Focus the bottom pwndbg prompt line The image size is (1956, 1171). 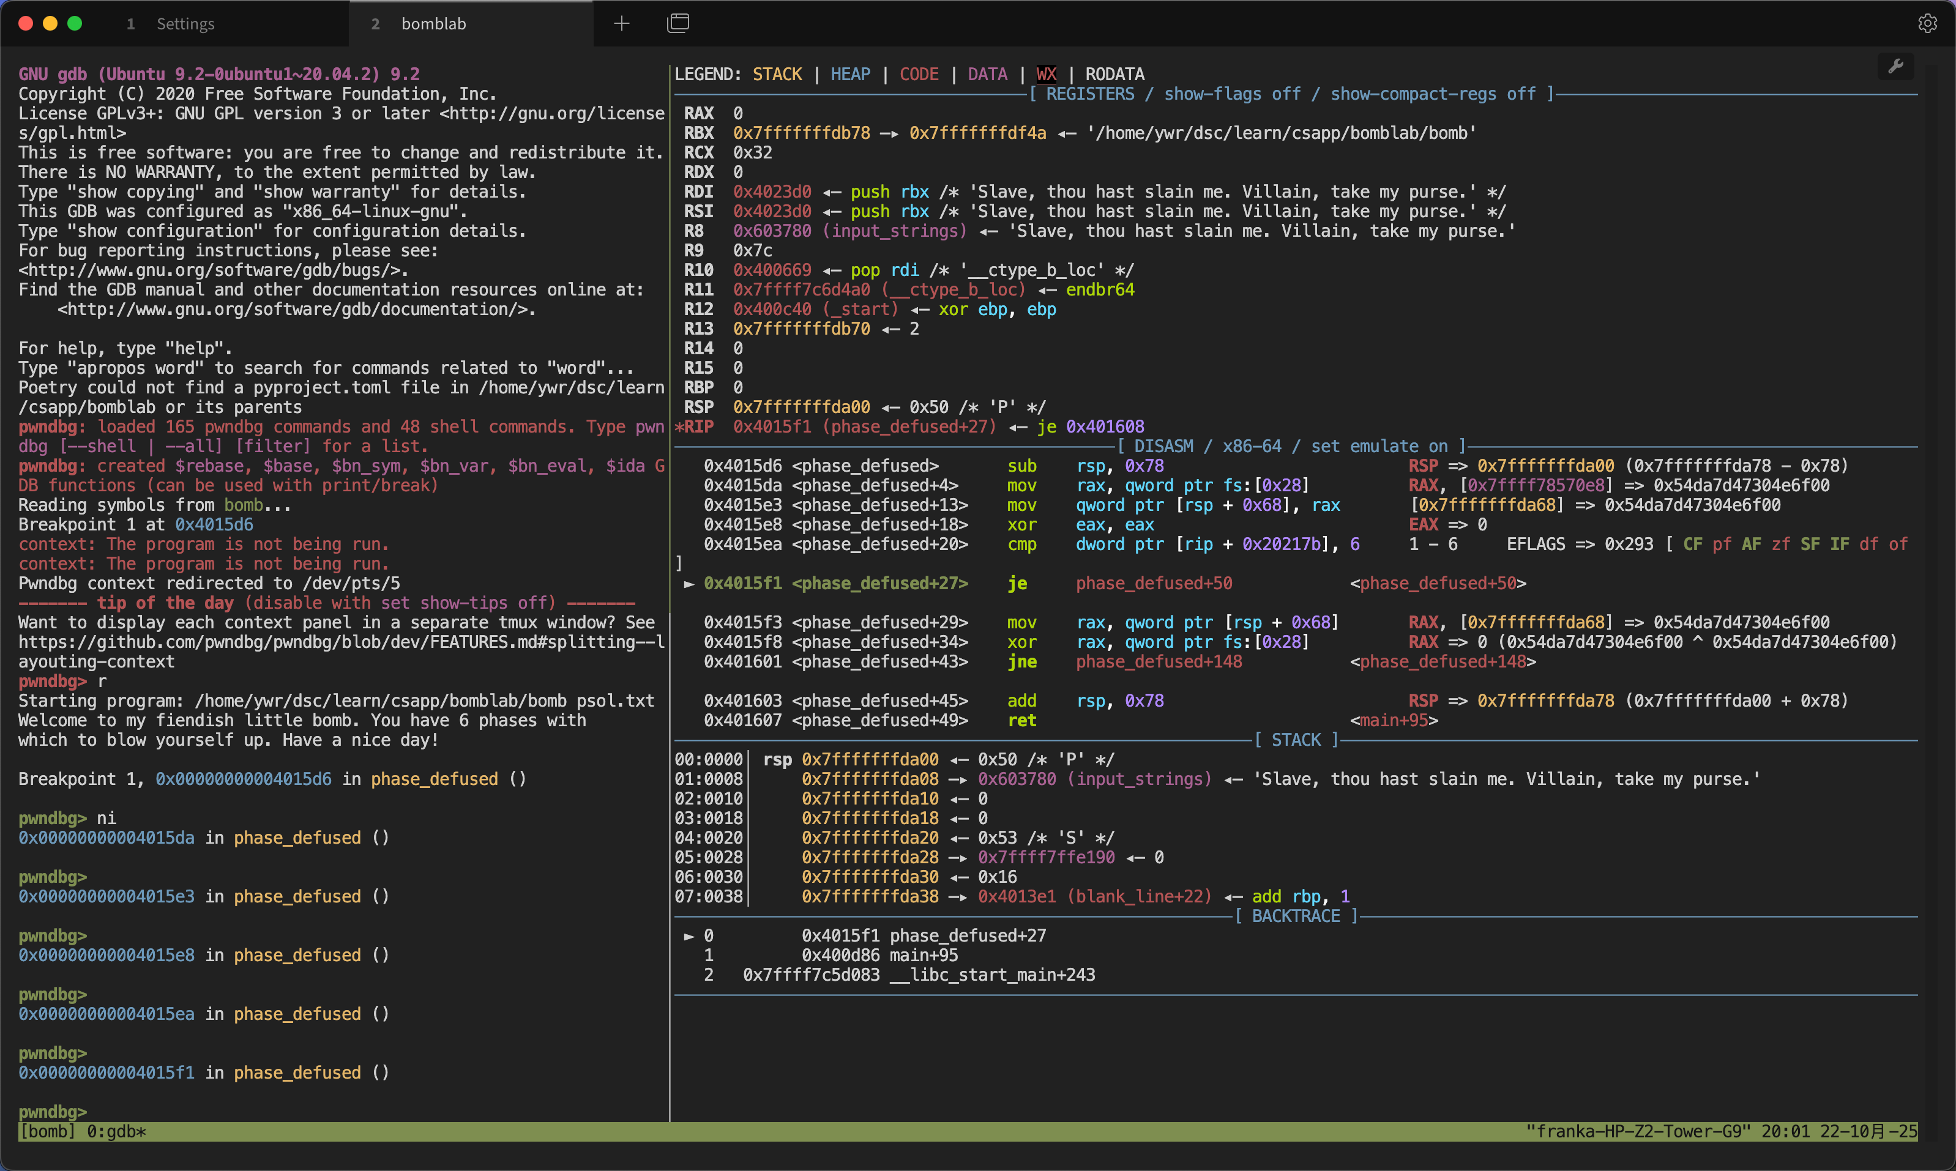[54, 1112]
